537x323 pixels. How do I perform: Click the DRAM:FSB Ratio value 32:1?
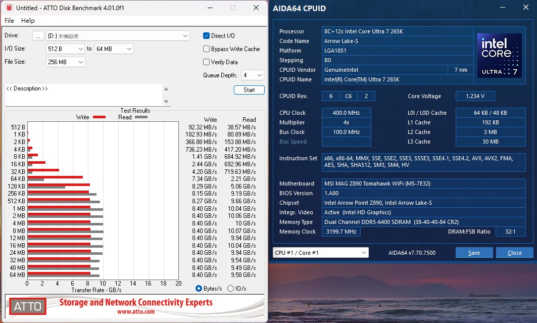click(x=510, y=232)
